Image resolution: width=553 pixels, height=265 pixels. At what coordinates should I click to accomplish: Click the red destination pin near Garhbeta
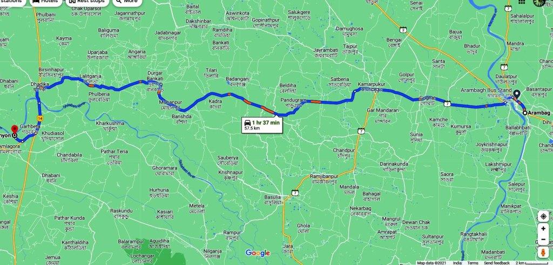[x=15, y=130]
